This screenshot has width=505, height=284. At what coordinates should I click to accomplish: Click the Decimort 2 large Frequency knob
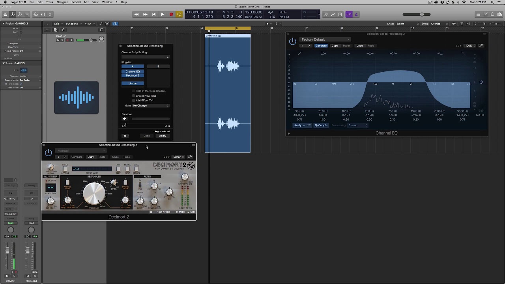(94, 194)
